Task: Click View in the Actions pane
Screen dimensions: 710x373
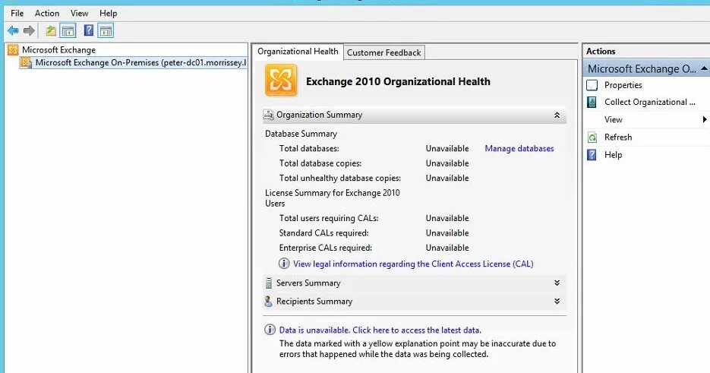Action: [x=613, y=120]
